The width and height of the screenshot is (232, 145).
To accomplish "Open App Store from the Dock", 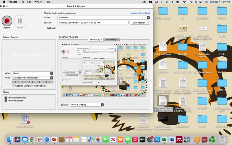I will pyautogui.click(x=157, y=139).
